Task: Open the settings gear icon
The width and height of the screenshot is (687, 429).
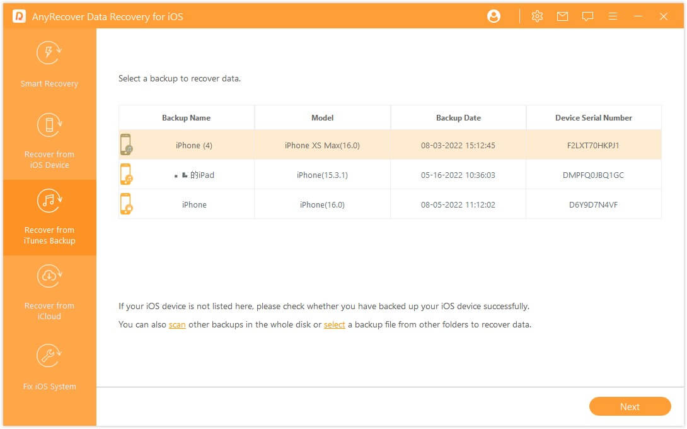Action: click(537, 16)
